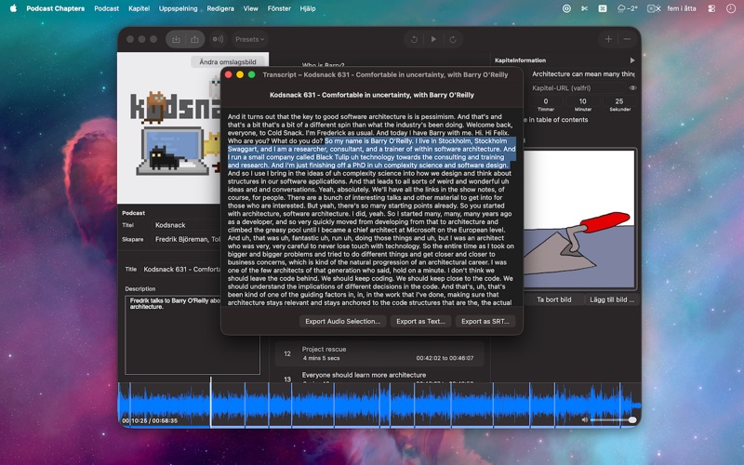Screen dimensions: 744x465
Task: Click the 00:10:25 / 00:58:35 time display
Action: 150,421
